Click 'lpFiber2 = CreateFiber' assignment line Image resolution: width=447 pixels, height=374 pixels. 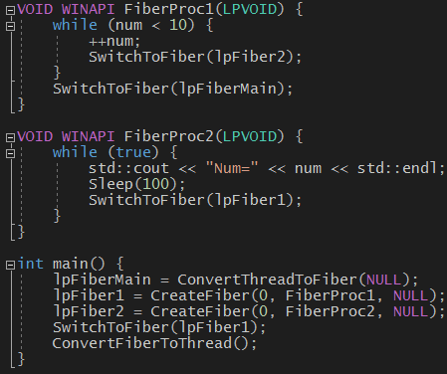(249, 311)
